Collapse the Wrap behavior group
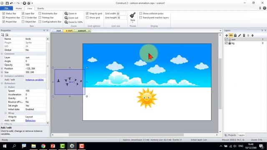Screen dimensions: 267x150 point(5,113)
